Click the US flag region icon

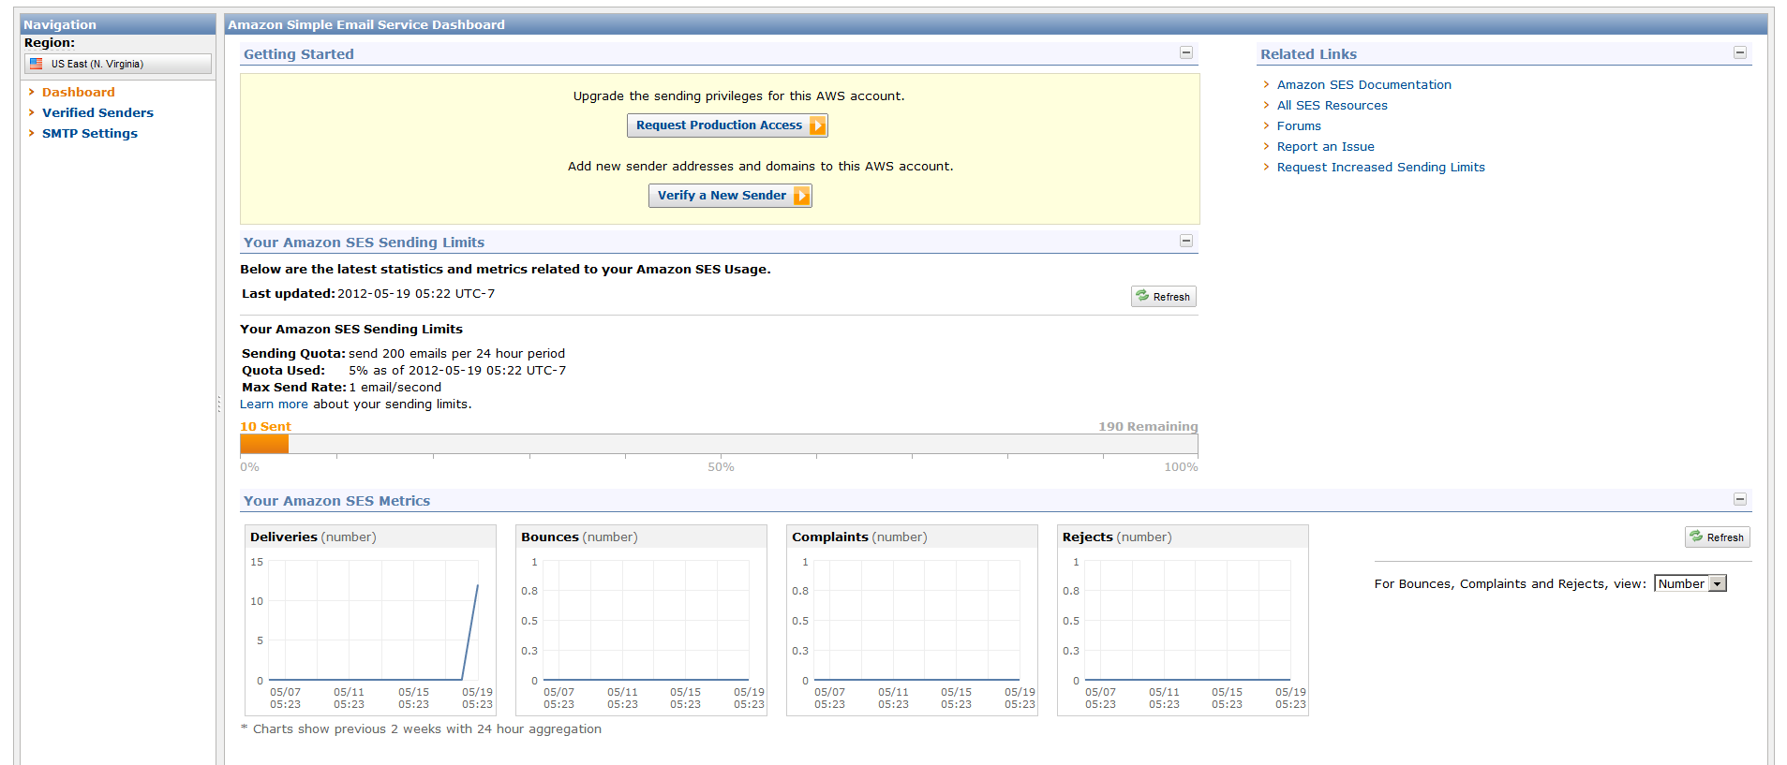(37, 64)
